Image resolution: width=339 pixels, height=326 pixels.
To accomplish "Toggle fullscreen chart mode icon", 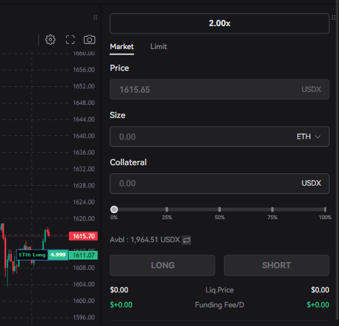I will tap(70, 40).
